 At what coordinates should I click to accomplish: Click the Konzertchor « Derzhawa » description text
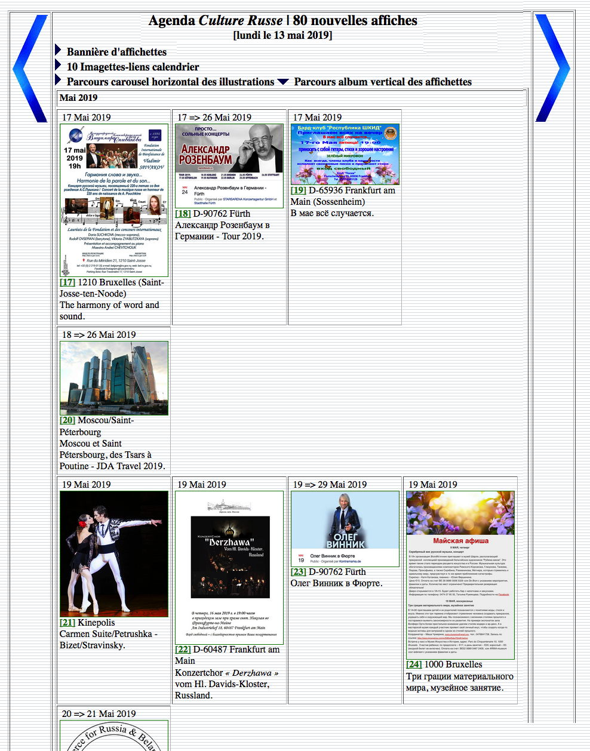pos(227,684)
